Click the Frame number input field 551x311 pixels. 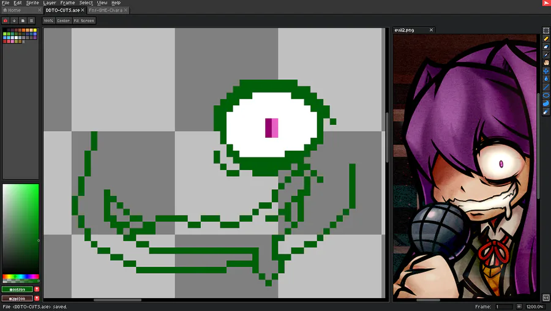pyautogui.click(x=504, y=307)
